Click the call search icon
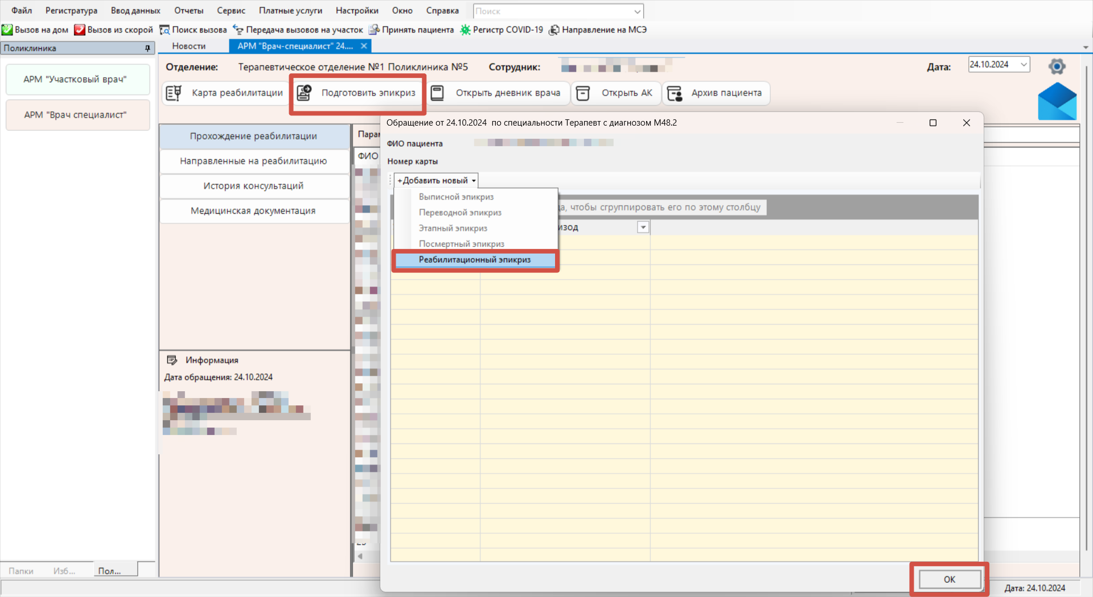Viewport: 1093px width, 597px height. pyautogui.click(x=165, y=30)
